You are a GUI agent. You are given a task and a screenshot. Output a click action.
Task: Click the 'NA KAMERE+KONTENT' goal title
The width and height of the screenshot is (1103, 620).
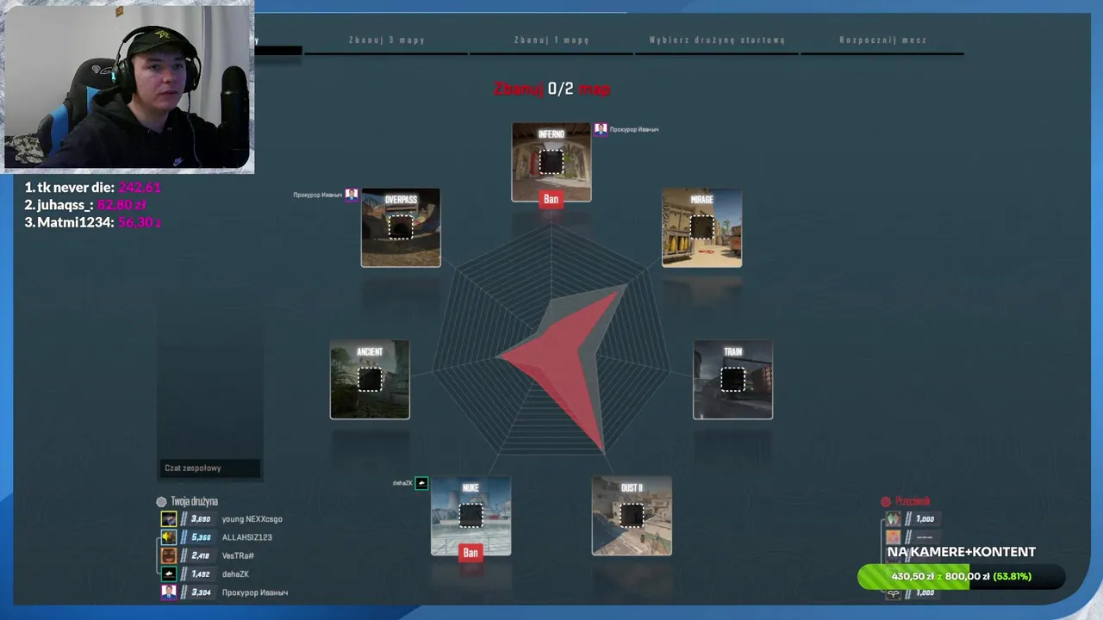click(961, 552)
